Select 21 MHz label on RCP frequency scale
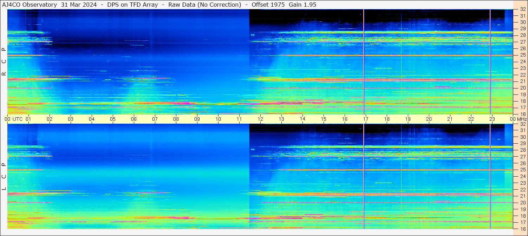The width and height of the screenshot is (528, 236). point(523,81)
